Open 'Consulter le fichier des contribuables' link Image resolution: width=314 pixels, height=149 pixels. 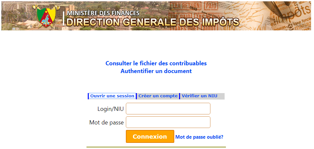coord(156,63)
